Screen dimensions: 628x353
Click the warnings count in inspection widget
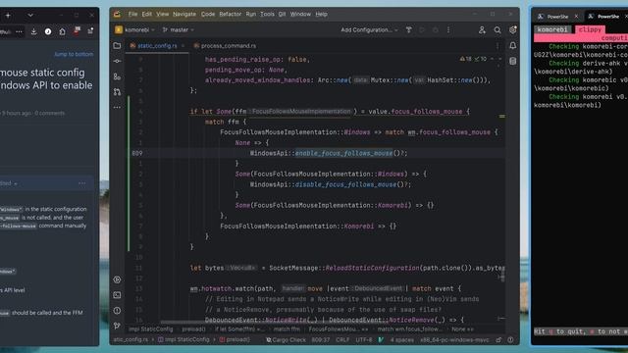466,59
